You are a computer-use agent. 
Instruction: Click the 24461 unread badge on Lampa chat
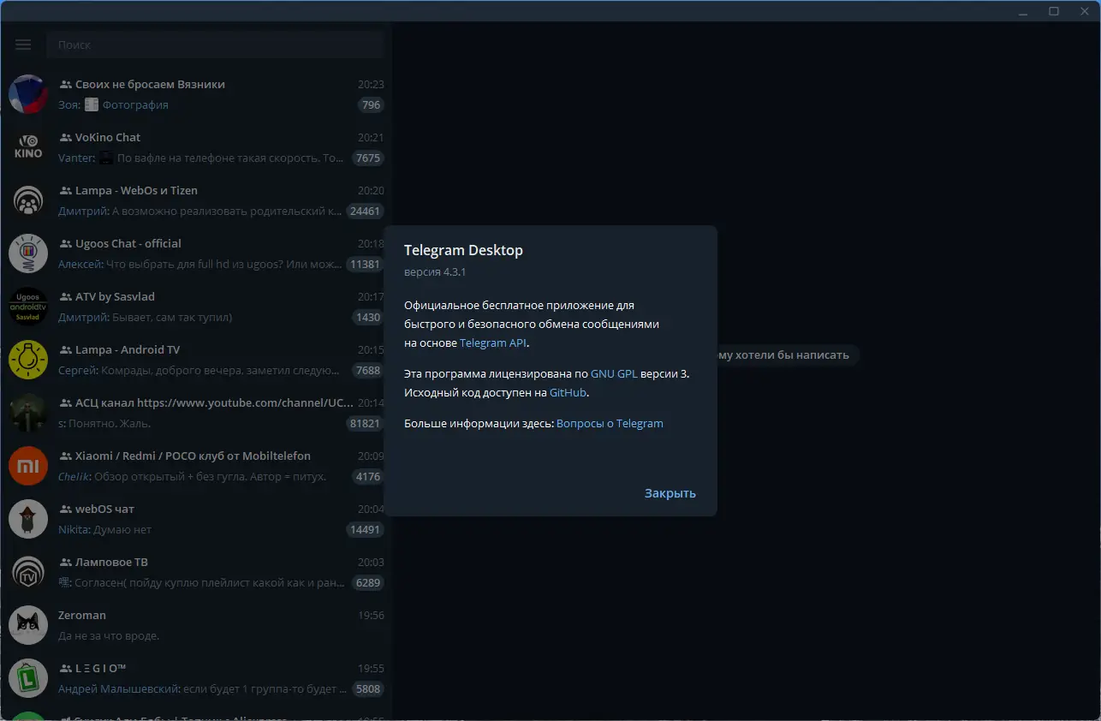point(365,211)
